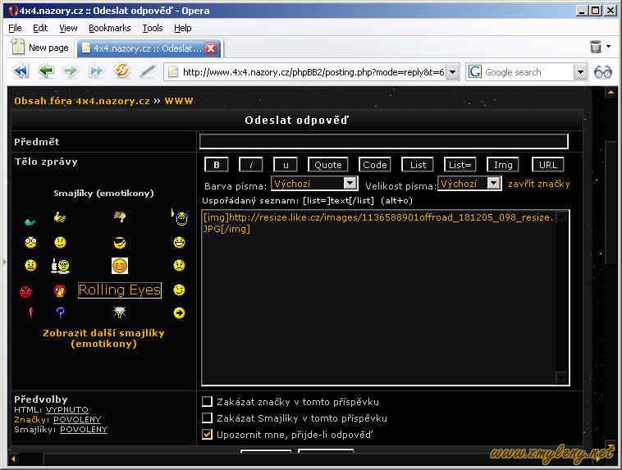Insert the sunglasses cool smiley

[120, 243]
